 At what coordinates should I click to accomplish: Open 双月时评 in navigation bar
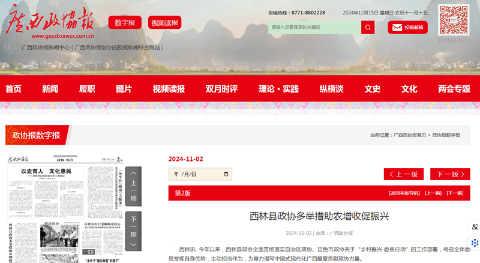pyautogui.click(x=221, y=89)
